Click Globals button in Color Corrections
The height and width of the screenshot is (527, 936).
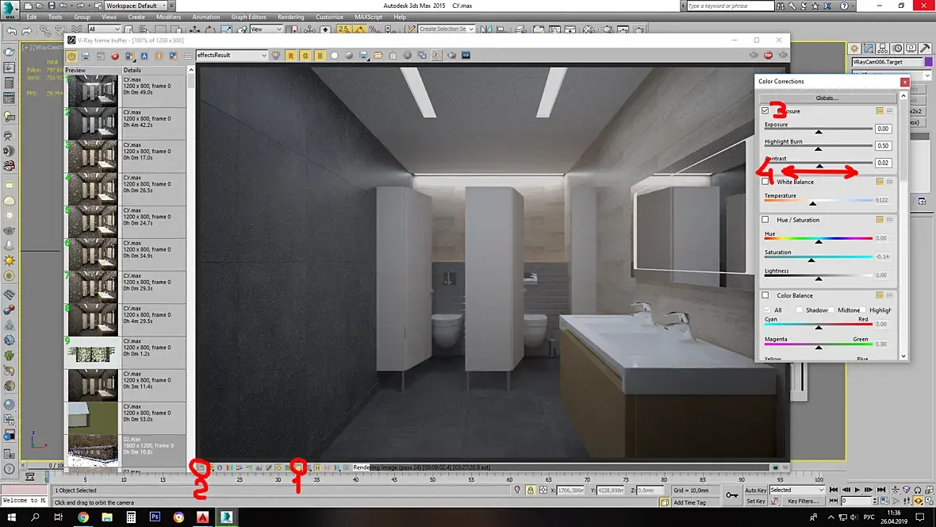[x=827, y=98]
